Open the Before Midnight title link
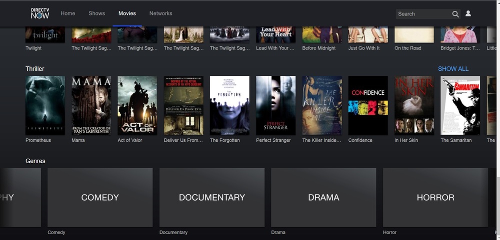The height and width of the screenshot is (240, 500). click(x=319, y=48)
